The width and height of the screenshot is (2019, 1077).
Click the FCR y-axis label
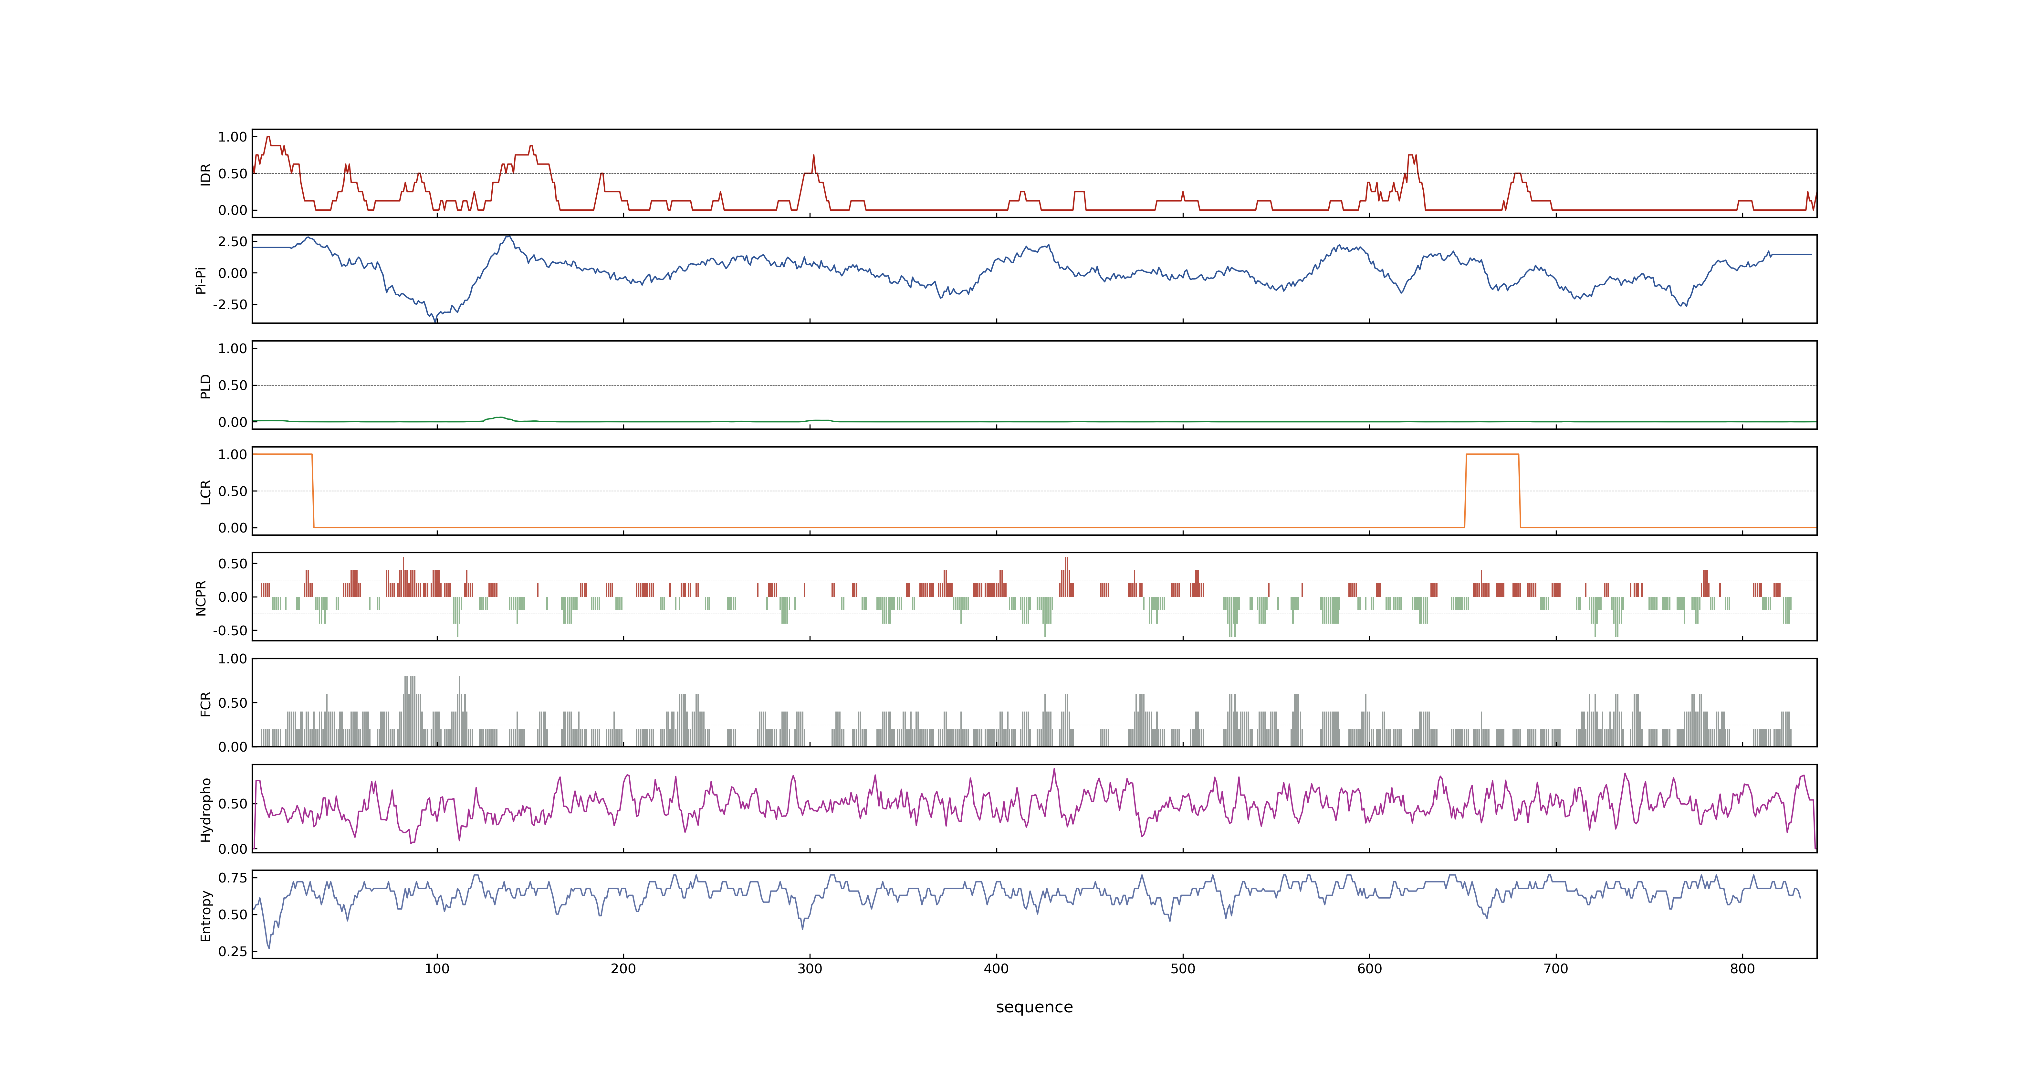pos(206,703)
